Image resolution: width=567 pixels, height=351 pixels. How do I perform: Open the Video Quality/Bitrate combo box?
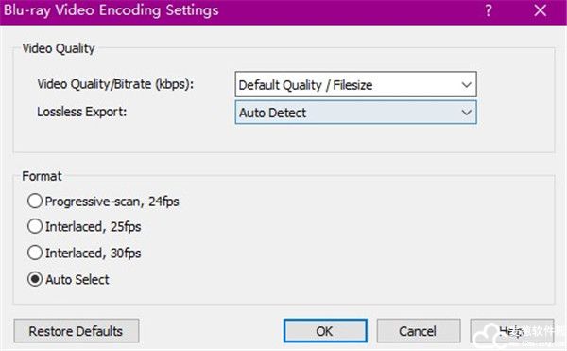pyautogui.click(x=356, y=84)
